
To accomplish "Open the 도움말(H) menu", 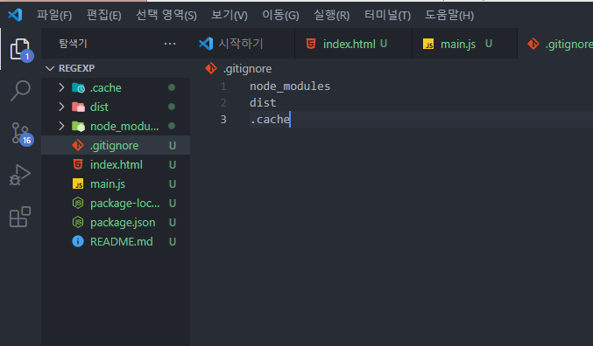I will coord(449,15).
